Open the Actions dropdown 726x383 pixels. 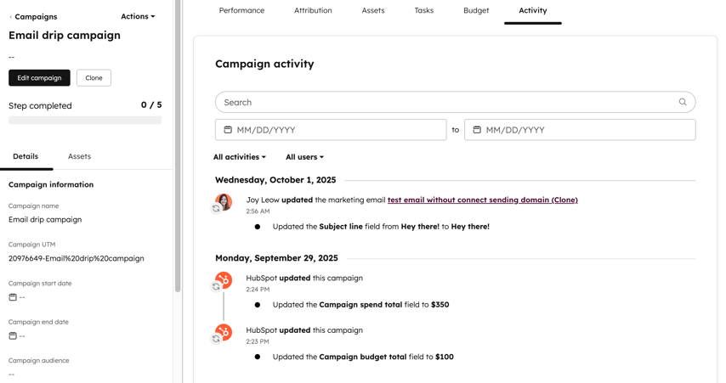coord(138,16)
